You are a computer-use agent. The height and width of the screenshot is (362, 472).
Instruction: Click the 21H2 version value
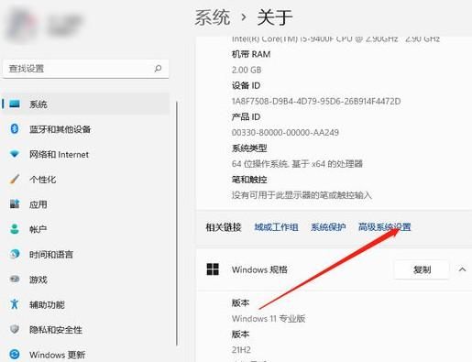[x=241, y=350]
